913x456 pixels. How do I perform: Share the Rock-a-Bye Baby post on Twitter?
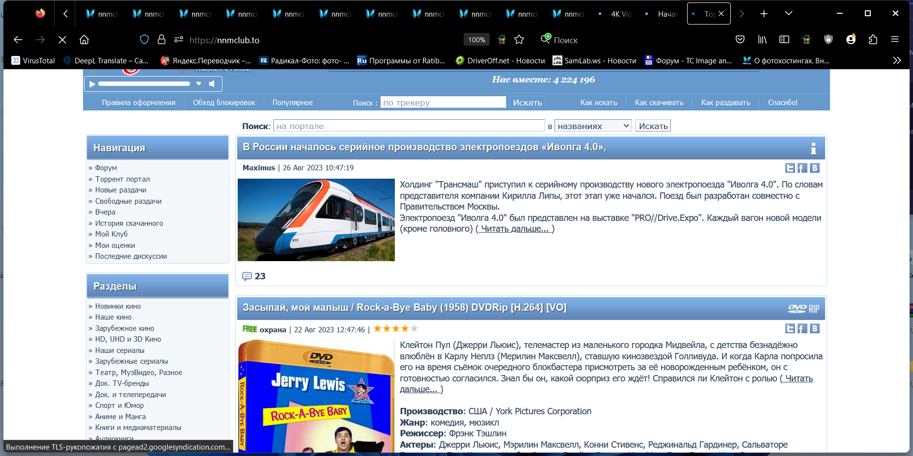(790, 328)
